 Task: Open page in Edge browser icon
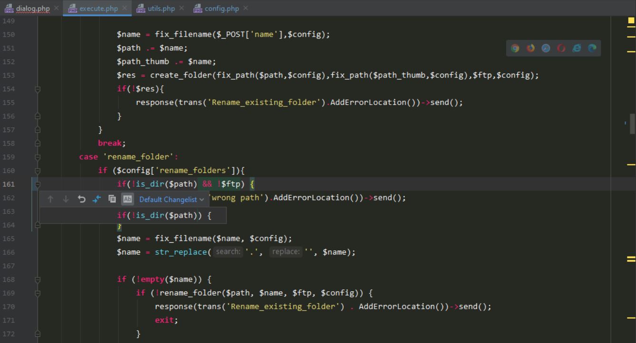pyautogui.click(x=592, y=48)
